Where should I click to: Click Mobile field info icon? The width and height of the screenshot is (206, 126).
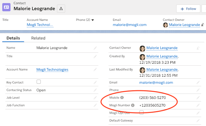[x=122, y=98]
